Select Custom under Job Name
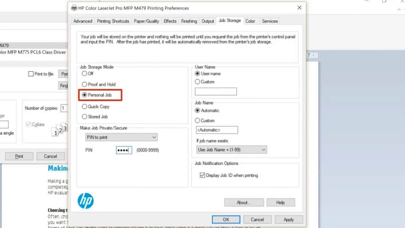 198,120
